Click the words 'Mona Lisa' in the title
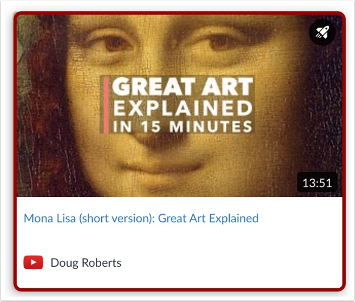This screenshot has height=302, width=355. click(50, 218)
